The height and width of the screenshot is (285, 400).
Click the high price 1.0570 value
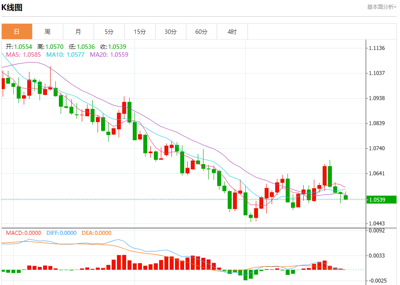[55, 47]
